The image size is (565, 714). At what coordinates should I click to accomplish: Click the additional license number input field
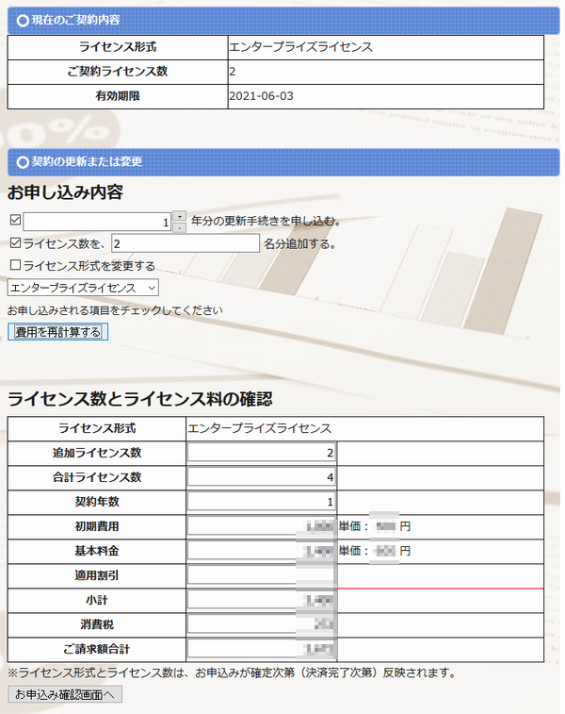pyautogui.click(x=185, y=243)
